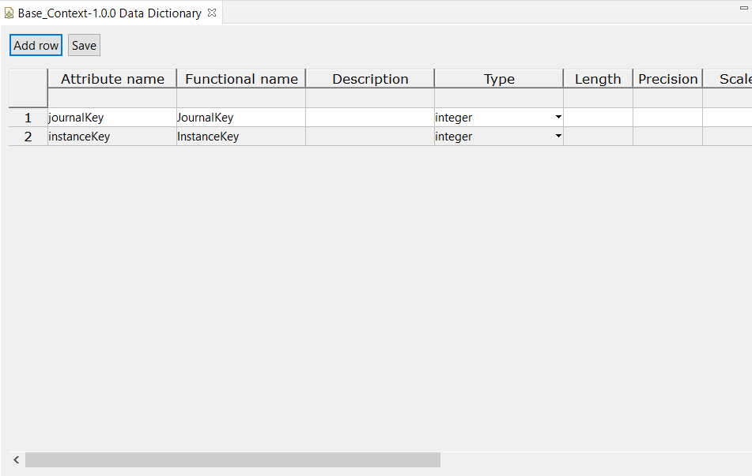Open Type dropdown for journalKey row
Screen dimensions: 752x476
(x=558, y=118)
